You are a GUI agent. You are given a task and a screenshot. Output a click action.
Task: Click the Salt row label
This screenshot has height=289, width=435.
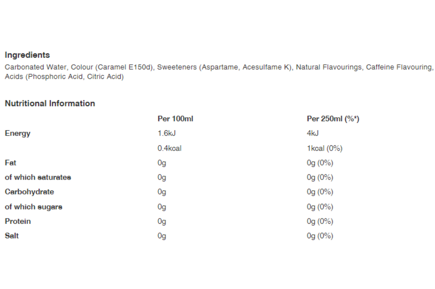coord(12,236)
